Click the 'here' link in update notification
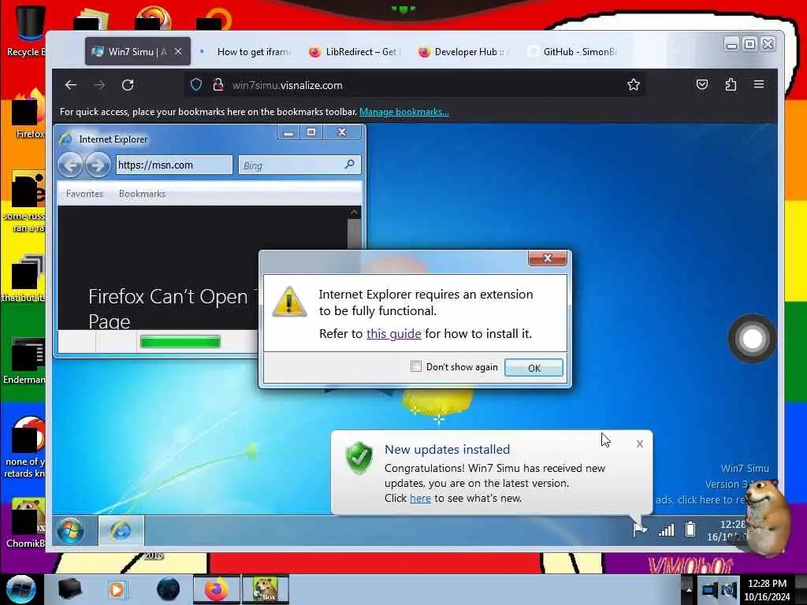Viewport: 807px width, 605px height. [x=421, y=498]
